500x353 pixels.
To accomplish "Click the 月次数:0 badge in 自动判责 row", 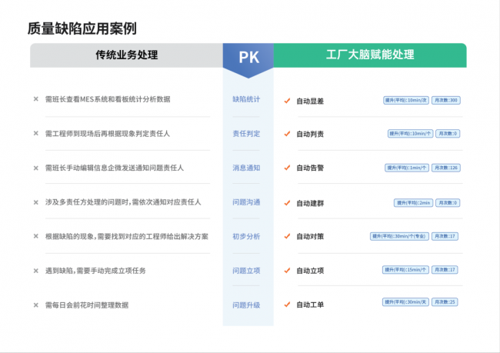I will tap(448, 134).
